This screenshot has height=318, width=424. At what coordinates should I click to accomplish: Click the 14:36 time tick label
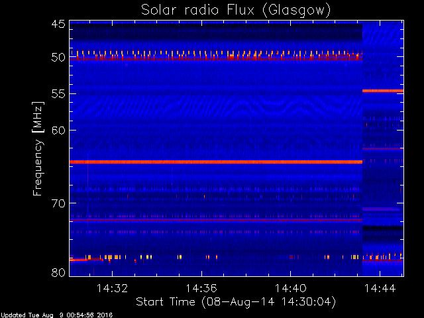[x=201, y=288]
